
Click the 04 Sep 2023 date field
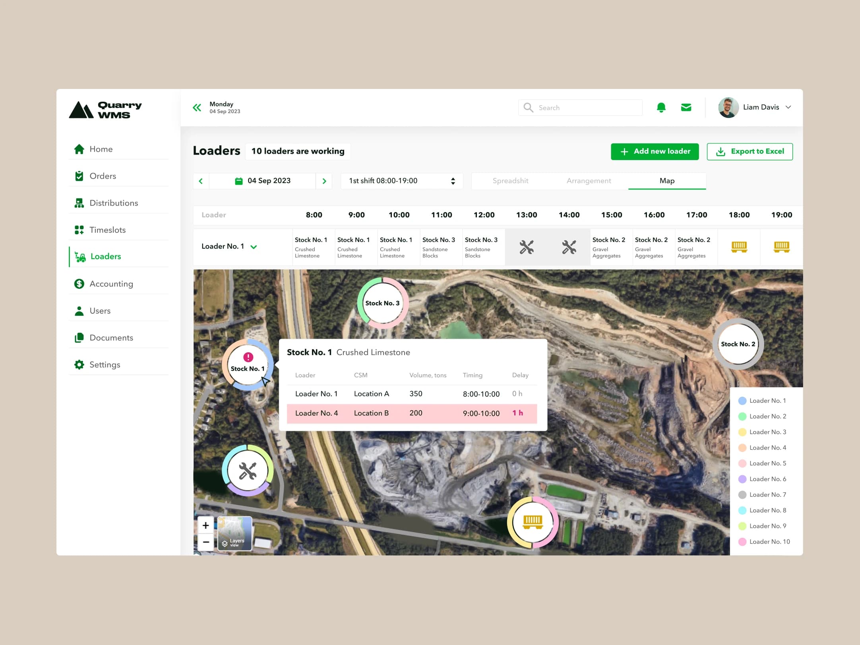(x=262, y=181)
